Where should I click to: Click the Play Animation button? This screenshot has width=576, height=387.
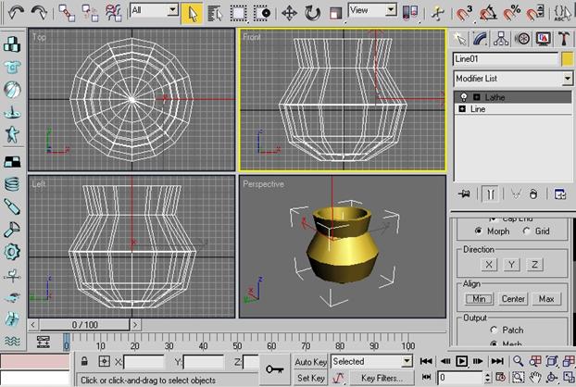(461, 361)
